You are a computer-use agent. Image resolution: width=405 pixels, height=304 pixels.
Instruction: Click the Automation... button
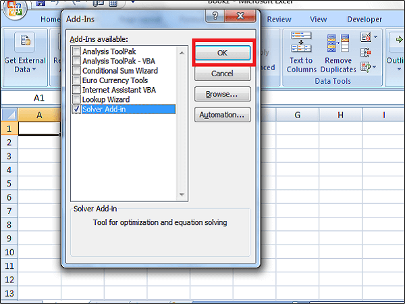[222, 115]
